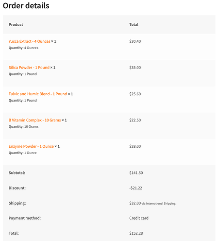Click the Order details heading
This screenshot has width=218, height=243.
26,6
